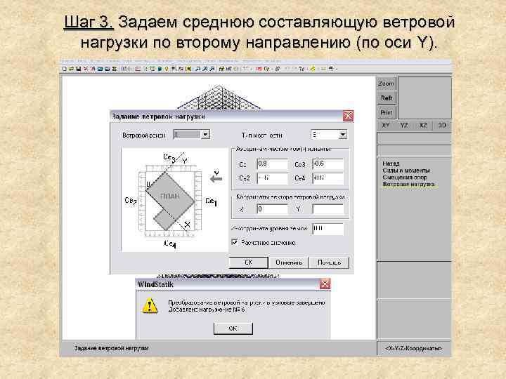Image resolution: width=506 pixels, height=379 pixels.
Task: Click the Ce3 field showing -0.6
Action: (x=327, y=164)
